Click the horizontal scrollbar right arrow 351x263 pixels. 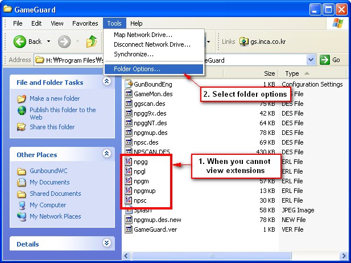(x=344, y=256)
